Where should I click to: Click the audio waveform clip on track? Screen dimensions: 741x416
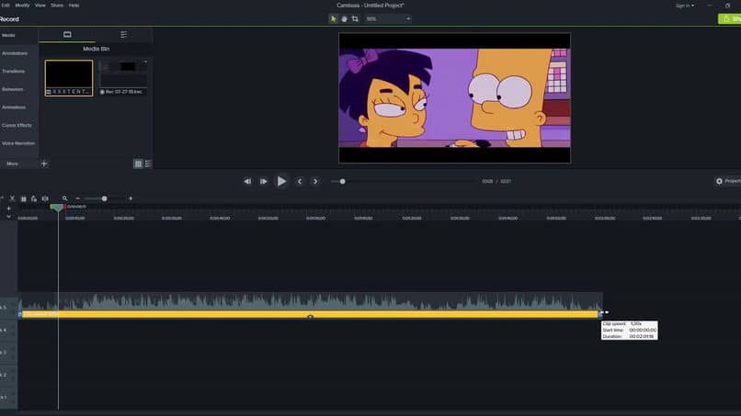click(x=310, y=301)
